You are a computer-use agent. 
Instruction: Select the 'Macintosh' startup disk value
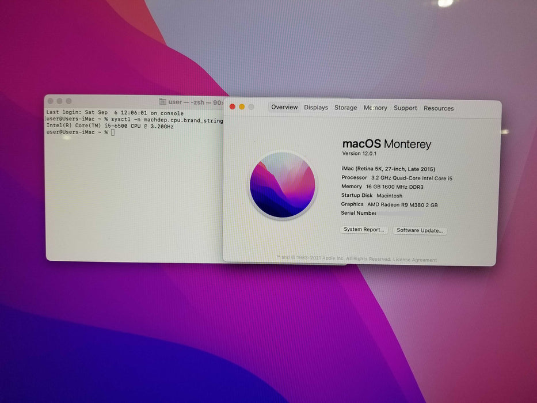(x=390, y=196)
